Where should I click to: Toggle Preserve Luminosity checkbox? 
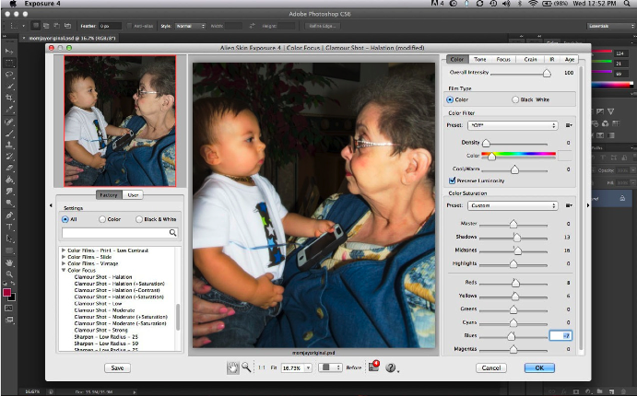tap(452, 181)
